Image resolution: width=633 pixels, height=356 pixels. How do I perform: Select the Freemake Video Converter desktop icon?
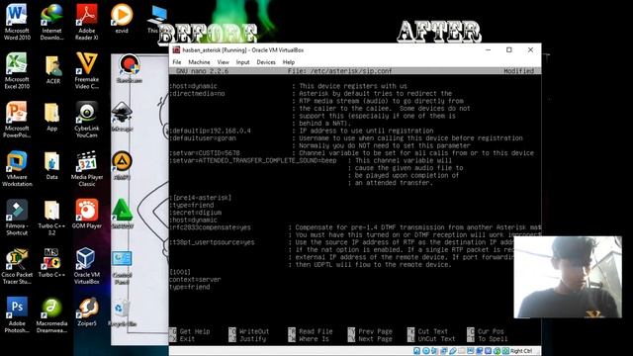point(86,70)
